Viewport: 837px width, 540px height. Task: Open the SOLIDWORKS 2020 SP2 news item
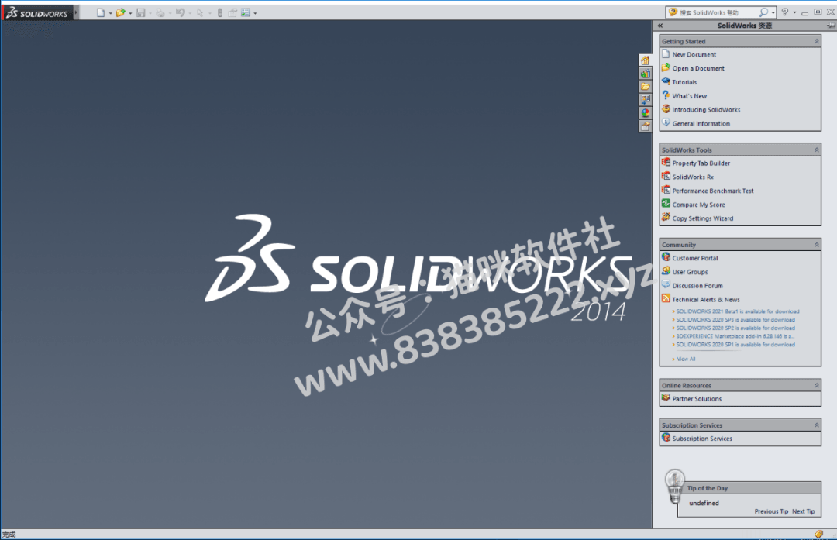pyautogui.click(x=735, y=328)
